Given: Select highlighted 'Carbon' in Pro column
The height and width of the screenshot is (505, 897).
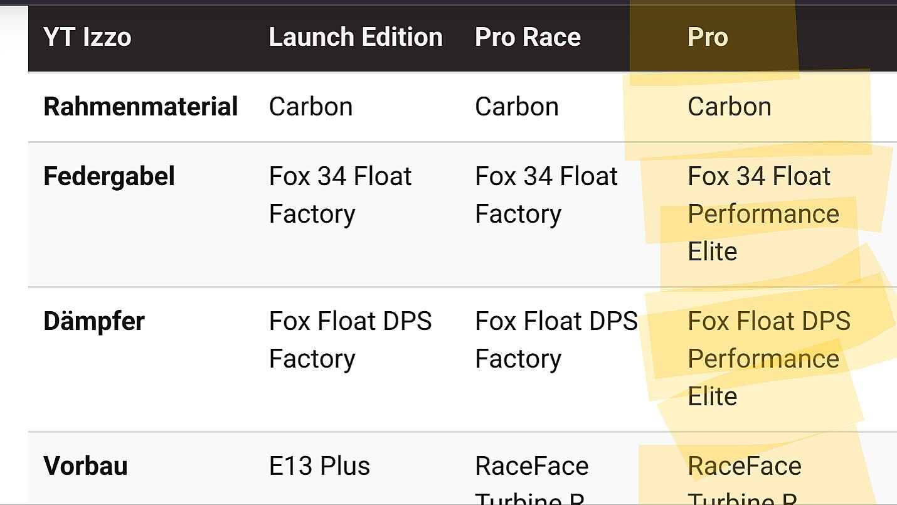Looking at the screenshot, I should 729,107.
